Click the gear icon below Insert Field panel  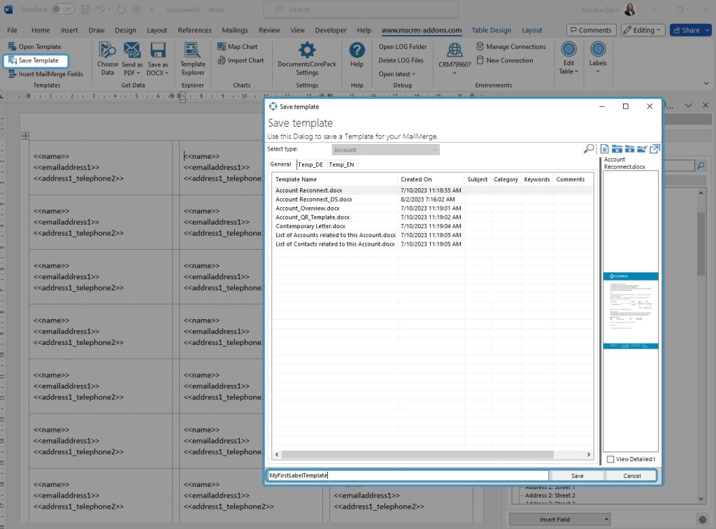click(702, 519)
